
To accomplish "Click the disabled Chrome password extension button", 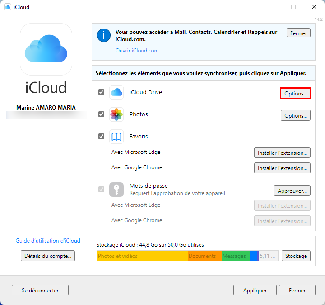I will [x=282, y=221].
